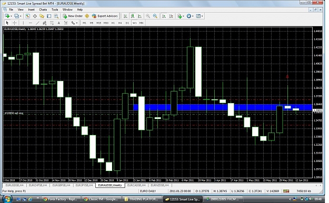
Task: Expand the Templates dropdown arrow
Action: [x=202, y=16]
